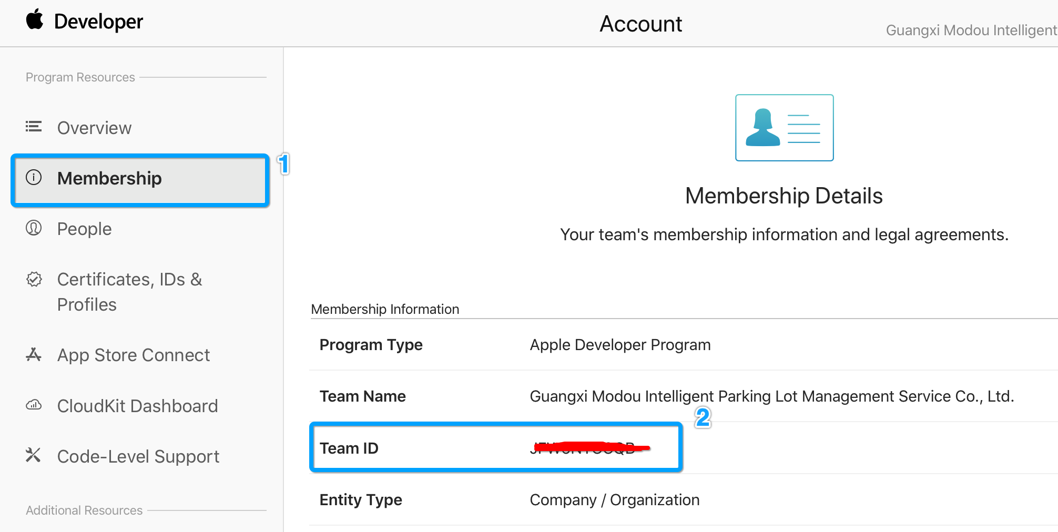Click the Entity Type label

361,500
